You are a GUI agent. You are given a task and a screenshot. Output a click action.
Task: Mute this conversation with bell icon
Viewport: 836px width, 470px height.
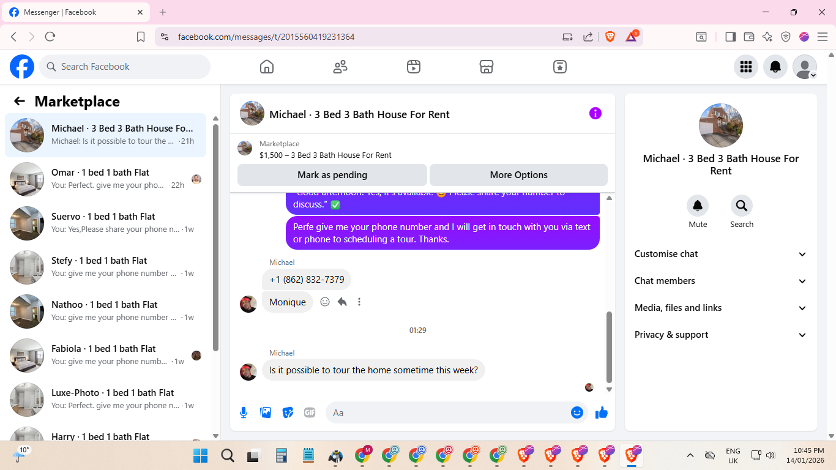(698, 206)
